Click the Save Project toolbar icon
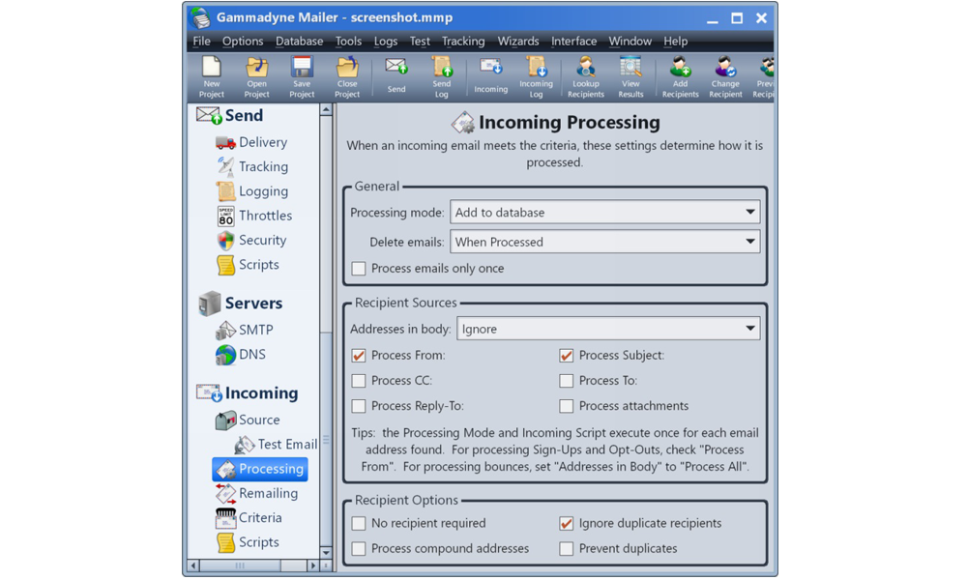 (x=302, y=76)
